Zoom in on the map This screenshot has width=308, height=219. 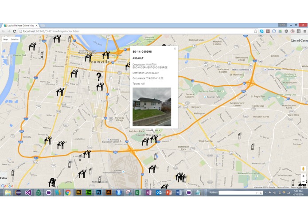click(303, 176)
